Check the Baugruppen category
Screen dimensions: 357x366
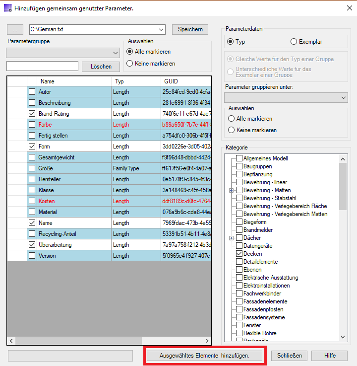239,166
